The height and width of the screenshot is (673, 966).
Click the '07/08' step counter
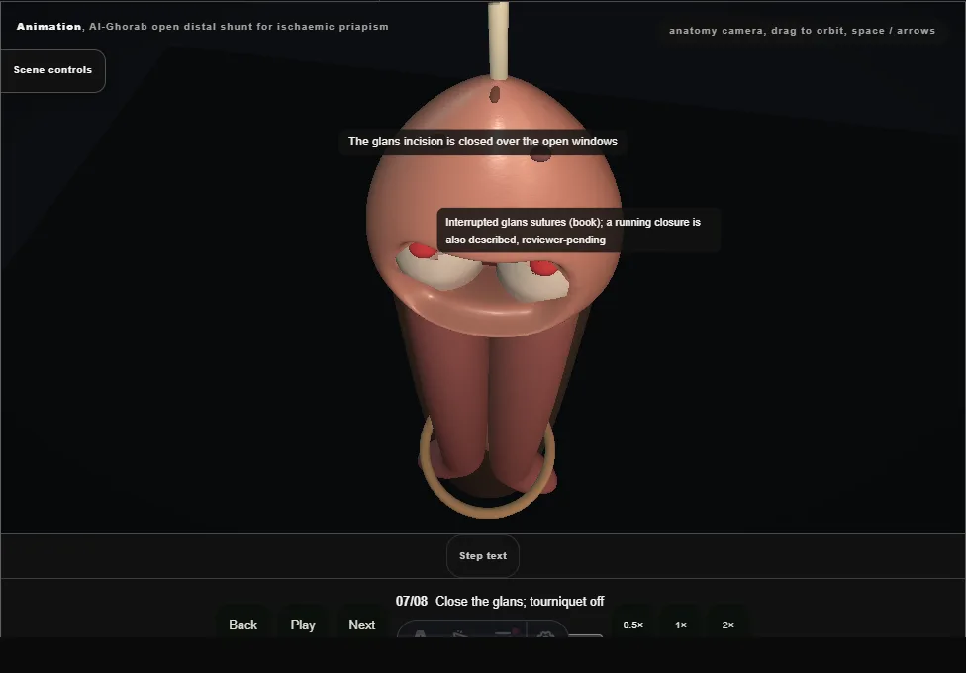tap(411, 601)
